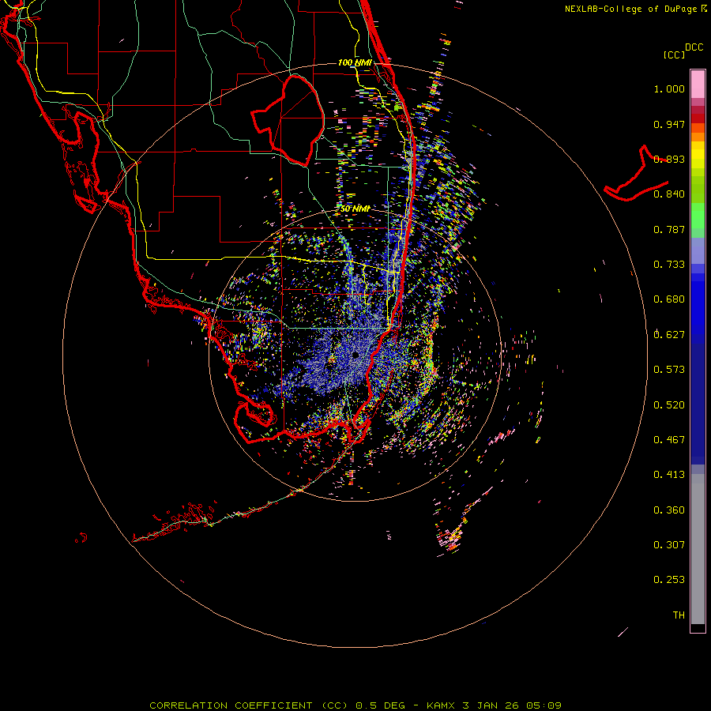This screenshot has width=711, height=711.
Task: Select the 0.360 scale value
Action: pos(669,510)
